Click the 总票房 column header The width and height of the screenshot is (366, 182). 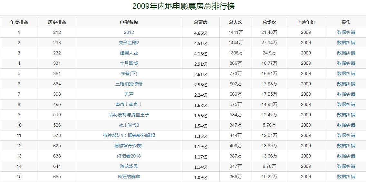click(x=200, y=22)
